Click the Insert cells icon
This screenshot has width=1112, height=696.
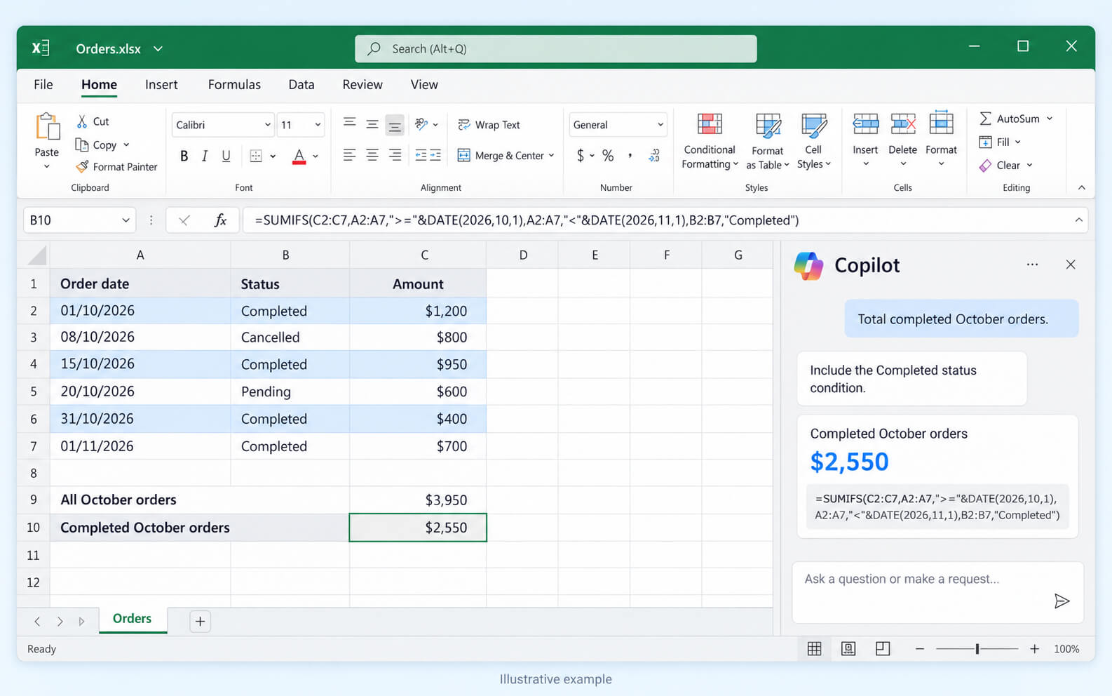point(865,124)
